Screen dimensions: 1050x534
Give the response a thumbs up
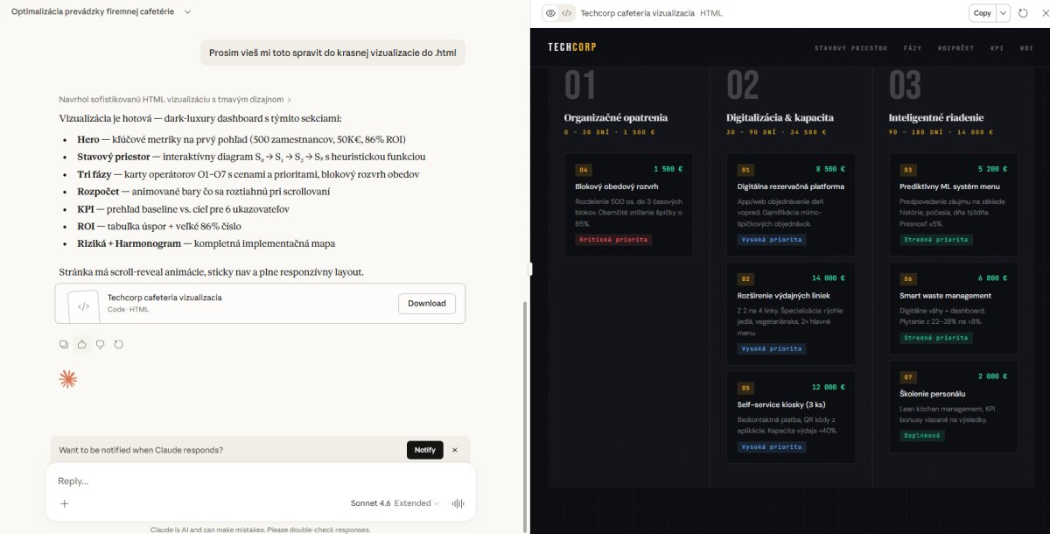tap(82, 344)
